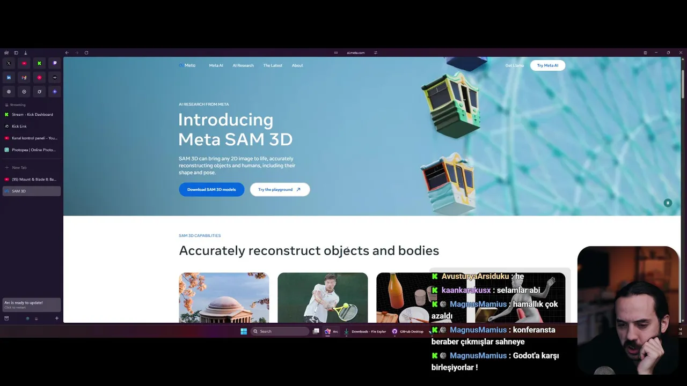
Task: Open site controls icon right of URL
Action: [376, 53]
